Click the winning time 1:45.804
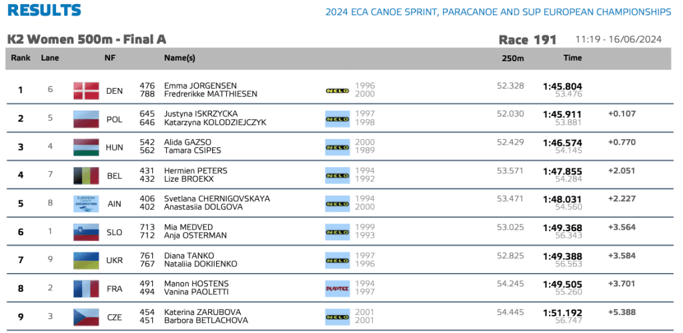The height and width of the screenshot is (333, 683). pyautogui.click(x=562, y=86)
